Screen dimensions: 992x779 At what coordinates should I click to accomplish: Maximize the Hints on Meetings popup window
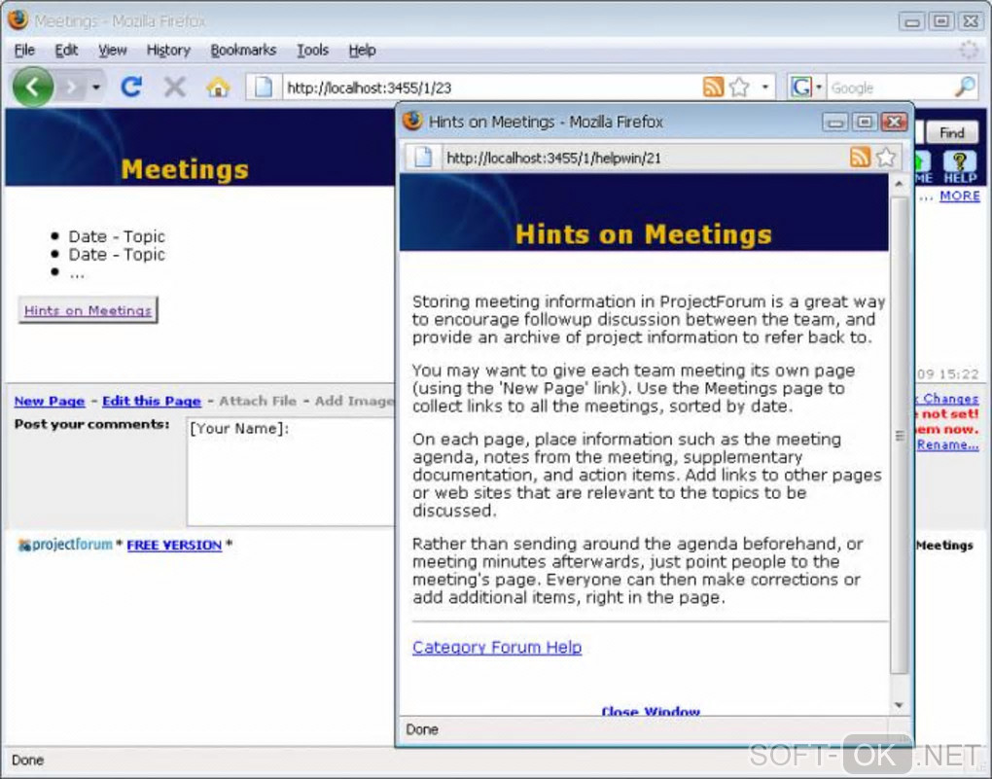tap(865, 122)
